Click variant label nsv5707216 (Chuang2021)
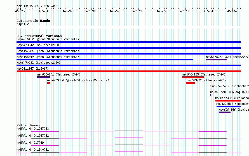Screen dimensions: 249x156 tap(229, 92)
